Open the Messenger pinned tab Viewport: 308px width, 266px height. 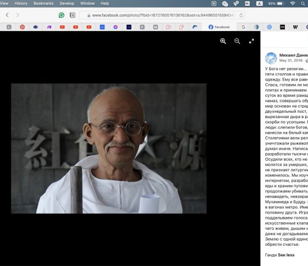click(115, 27)
